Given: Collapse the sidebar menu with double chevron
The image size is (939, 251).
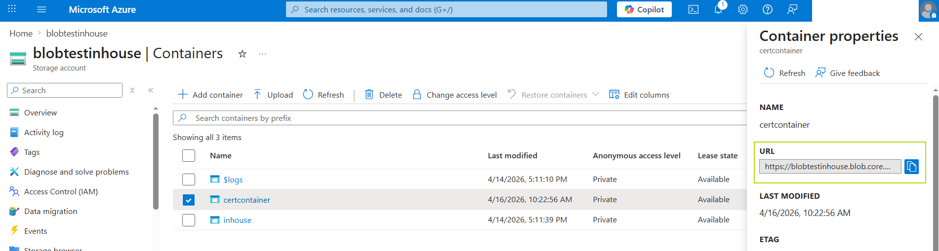Looking at the screenshot, I should [151, 90].
